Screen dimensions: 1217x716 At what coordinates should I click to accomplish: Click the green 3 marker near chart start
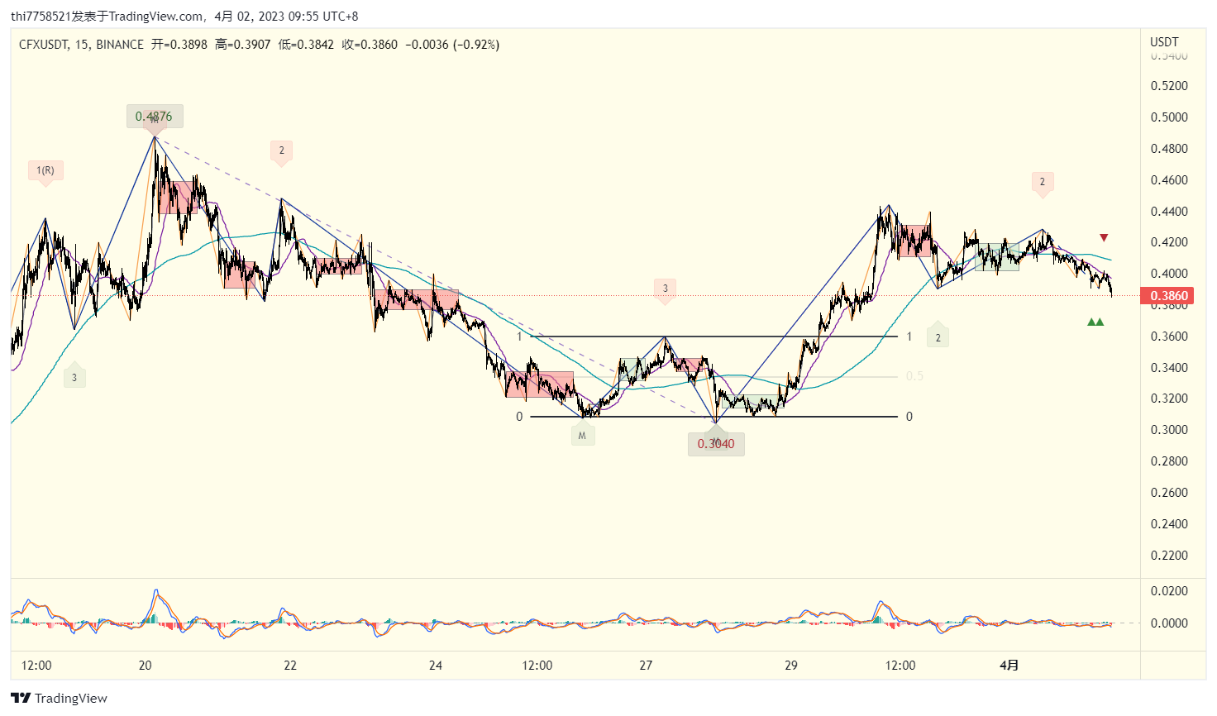pos(74,377)
